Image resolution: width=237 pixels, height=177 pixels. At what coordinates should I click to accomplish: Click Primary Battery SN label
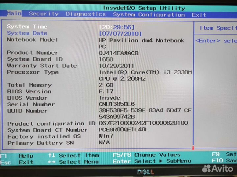(x=41, y=143)
